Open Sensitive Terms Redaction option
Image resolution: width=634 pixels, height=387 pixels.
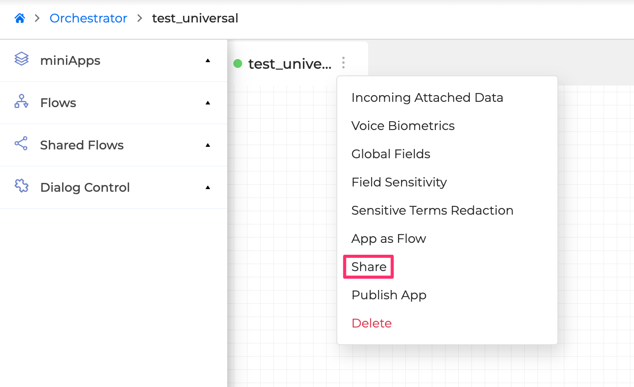coord(432,210)
